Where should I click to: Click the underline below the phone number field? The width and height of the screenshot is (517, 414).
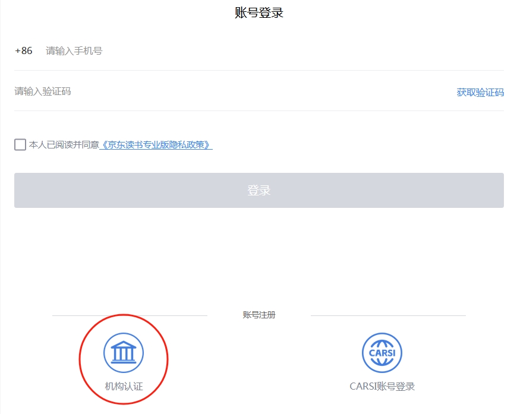click(259, 70)
